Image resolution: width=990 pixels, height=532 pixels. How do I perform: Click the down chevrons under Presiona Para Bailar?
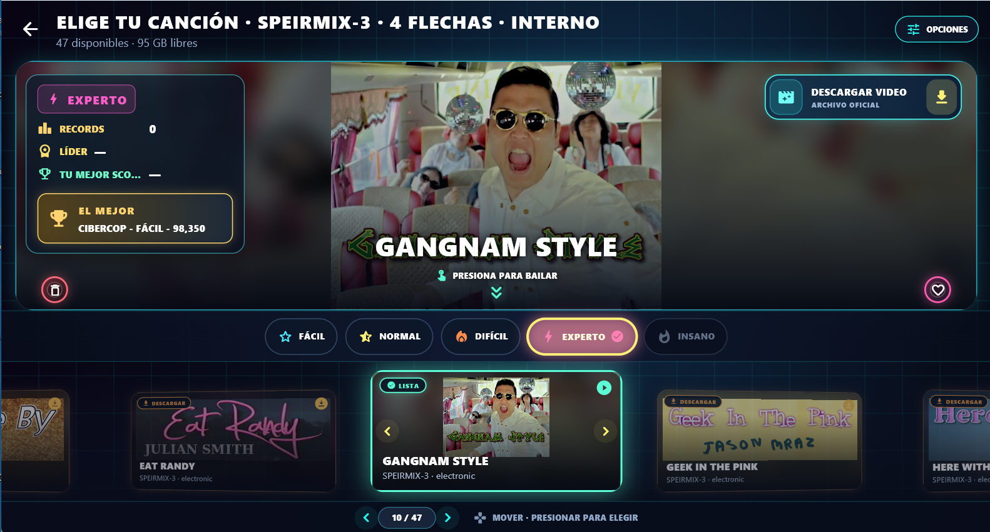[496, 292]
